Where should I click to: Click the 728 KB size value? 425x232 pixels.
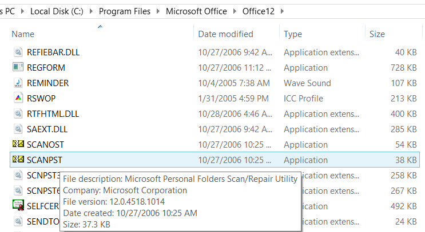(x=404, y=67)
